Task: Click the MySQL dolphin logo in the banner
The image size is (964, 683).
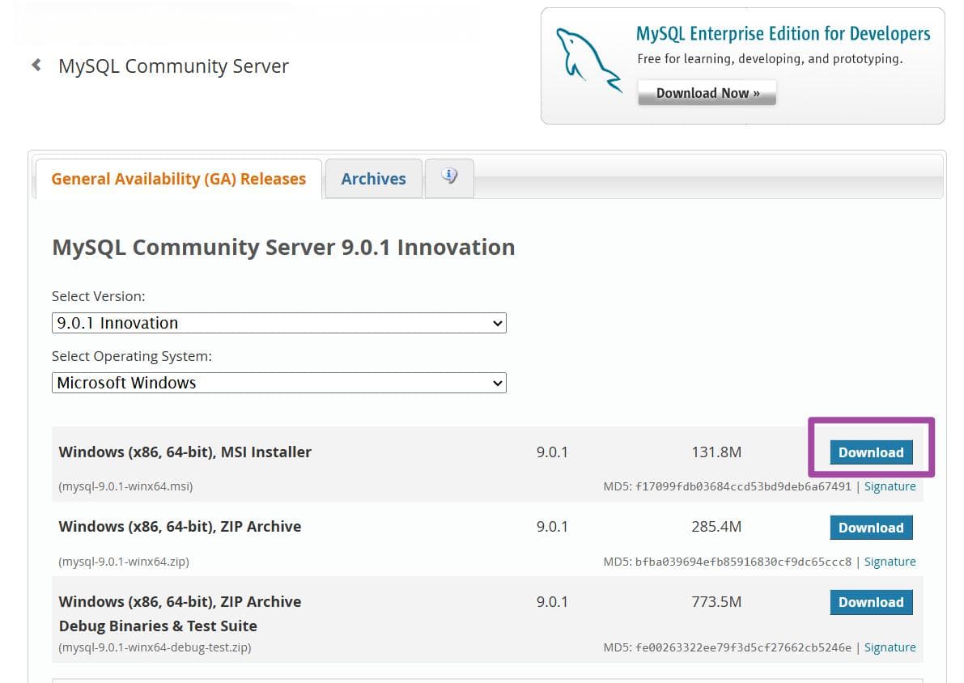Action: (589, 60)
